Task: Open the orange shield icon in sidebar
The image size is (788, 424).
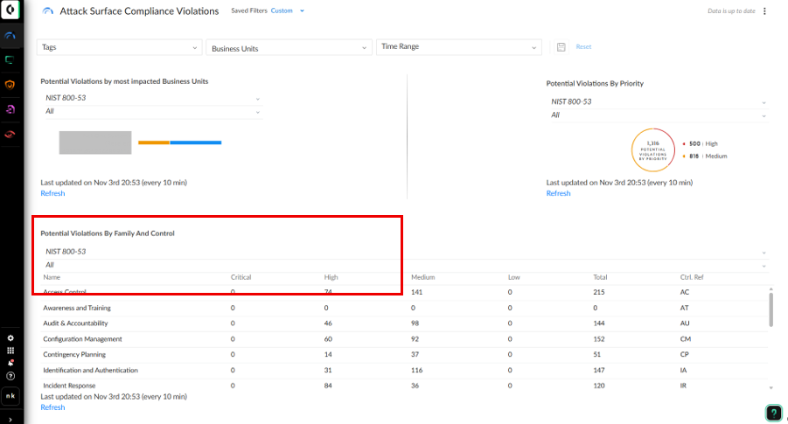Action: coord(10,85)
